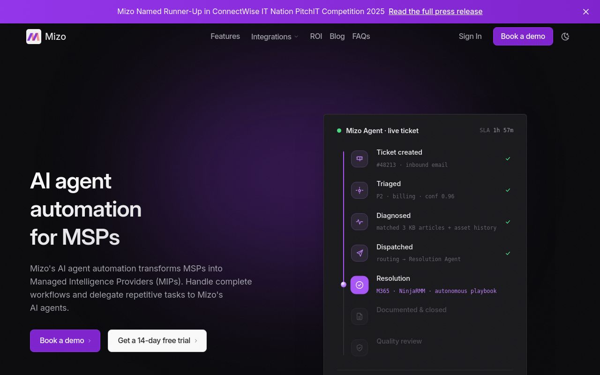Open the FAQs section

point(361,37)
